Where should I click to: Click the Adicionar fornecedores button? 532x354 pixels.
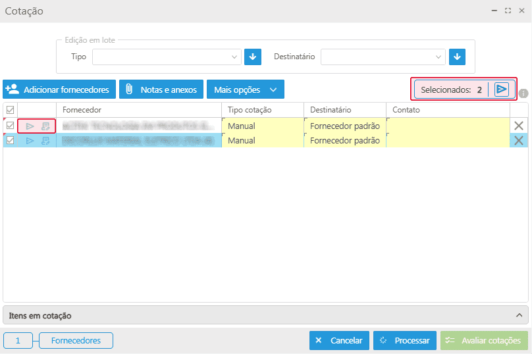[59, 89]
